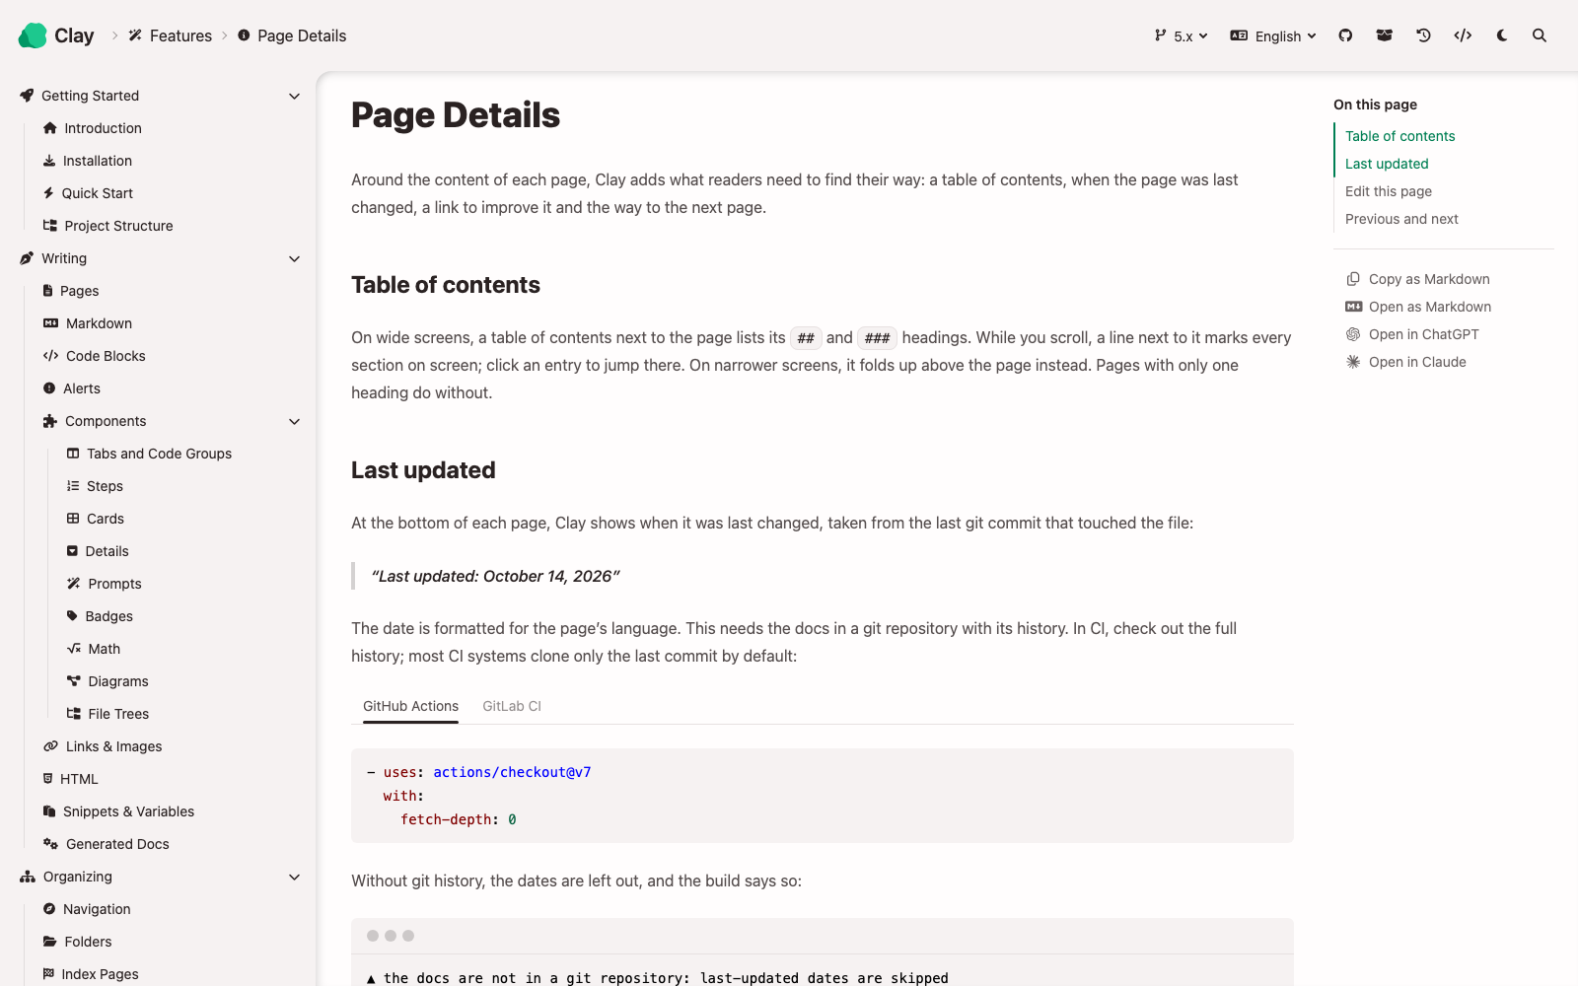The height and width of the screenshot is (986, 1578).
Task: Collapse the Components section chevron
Action: point(294,421)
